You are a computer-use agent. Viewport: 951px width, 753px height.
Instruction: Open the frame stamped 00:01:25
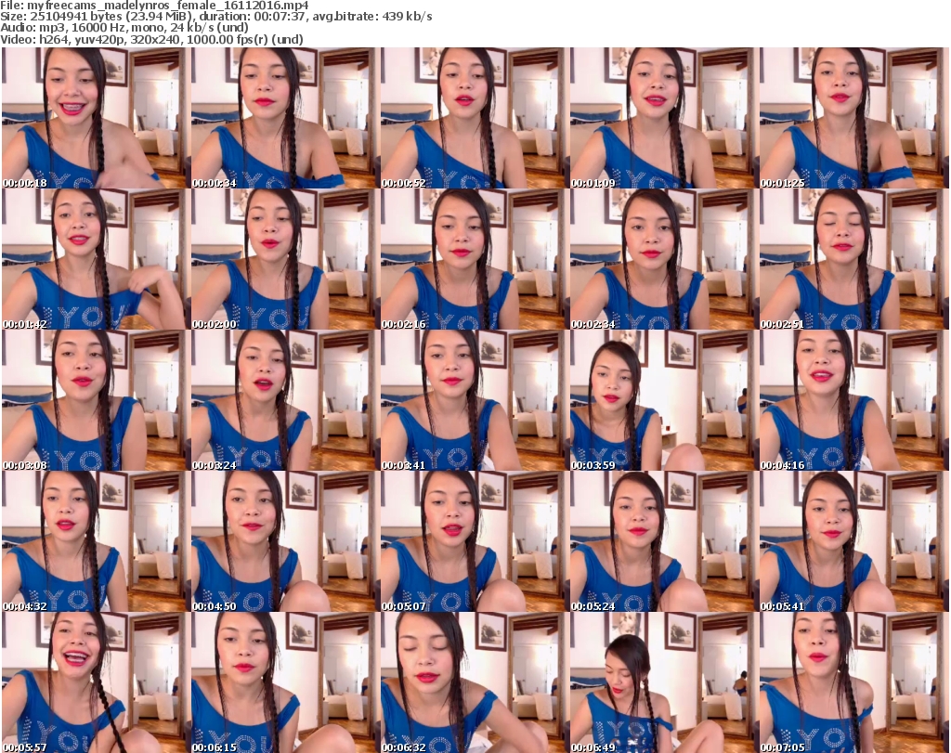pos(853,118)
